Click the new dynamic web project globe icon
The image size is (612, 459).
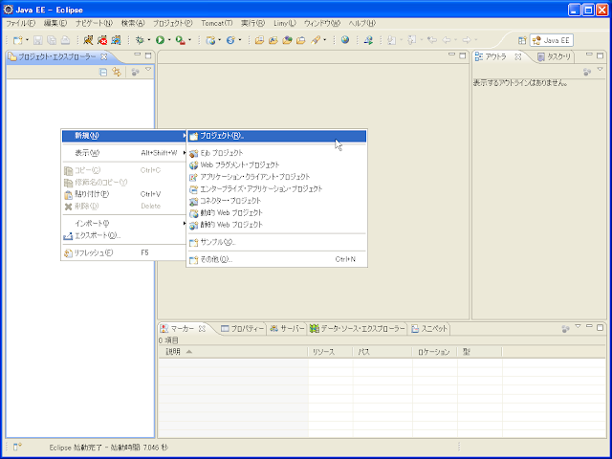pyautogui.click(x=210, y=40)
